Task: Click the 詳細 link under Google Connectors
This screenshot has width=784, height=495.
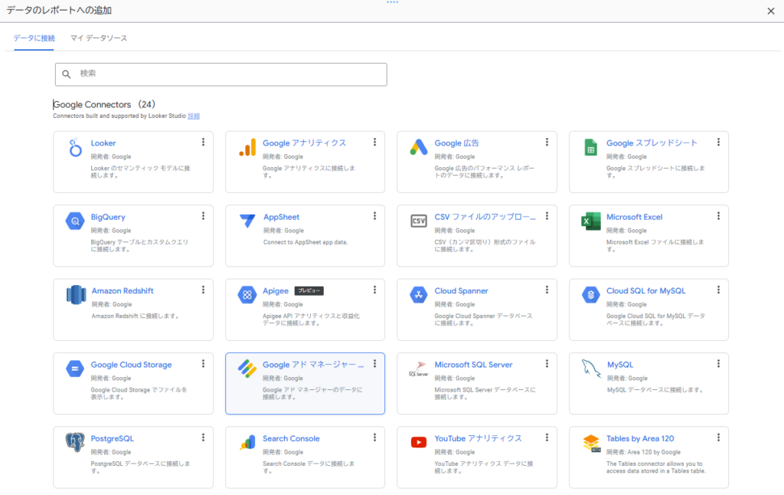Action: (194, 116)
